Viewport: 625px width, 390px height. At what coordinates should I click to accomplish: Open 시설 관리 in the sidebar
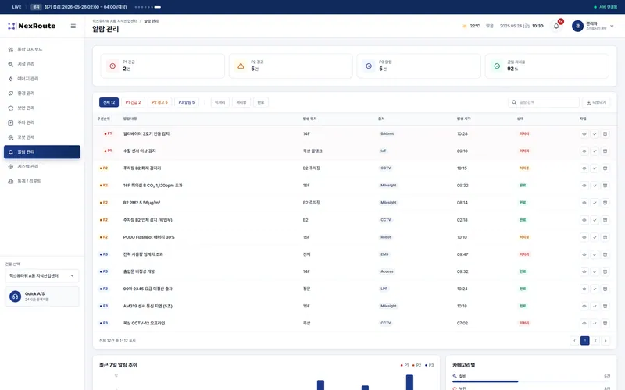[x=42, y=64]
